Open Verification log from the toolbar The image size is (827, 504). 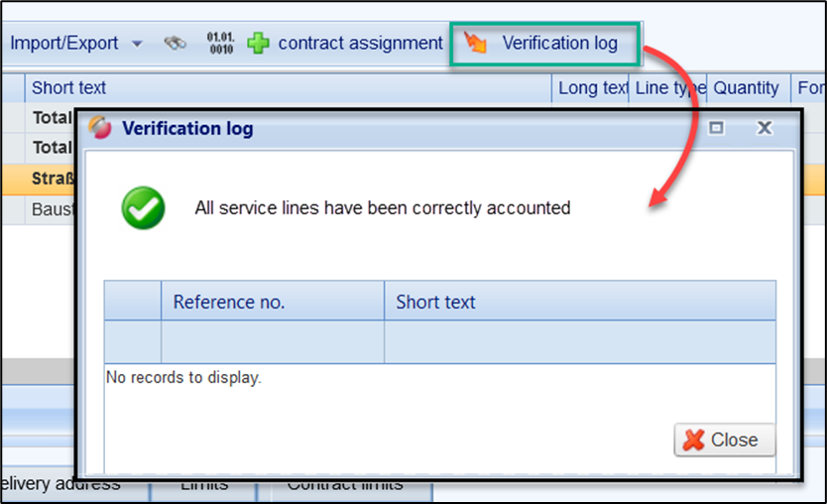(559, 44)
